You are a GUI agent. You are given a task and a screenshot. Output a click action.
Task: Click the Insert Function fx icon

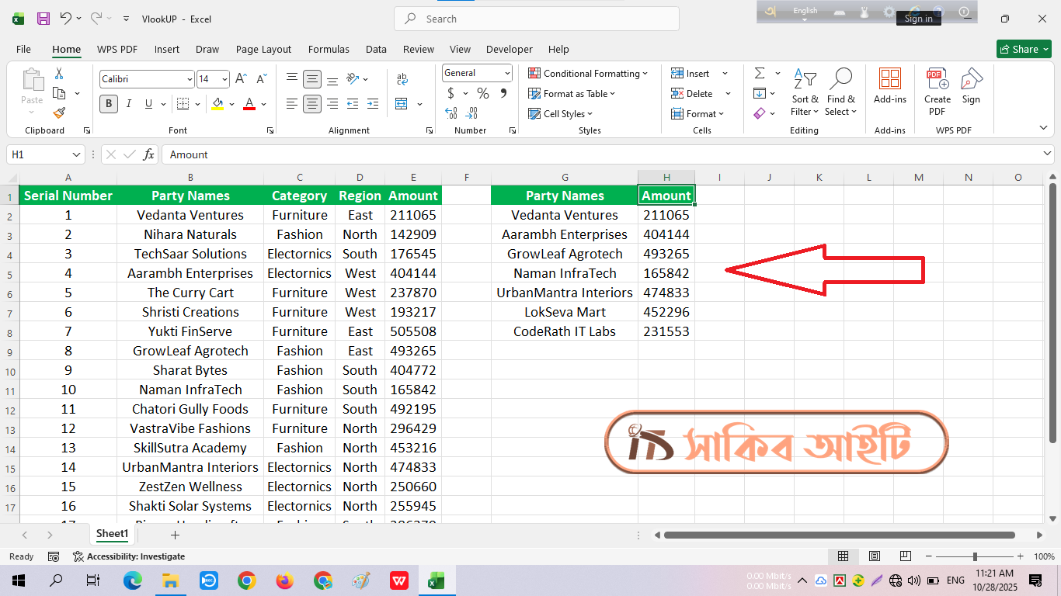coord(148,154)
